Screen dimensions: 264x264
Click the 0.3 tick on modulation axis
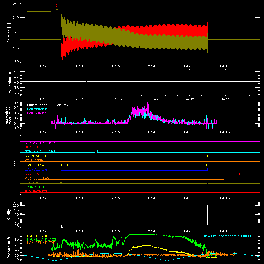point(16,113)
